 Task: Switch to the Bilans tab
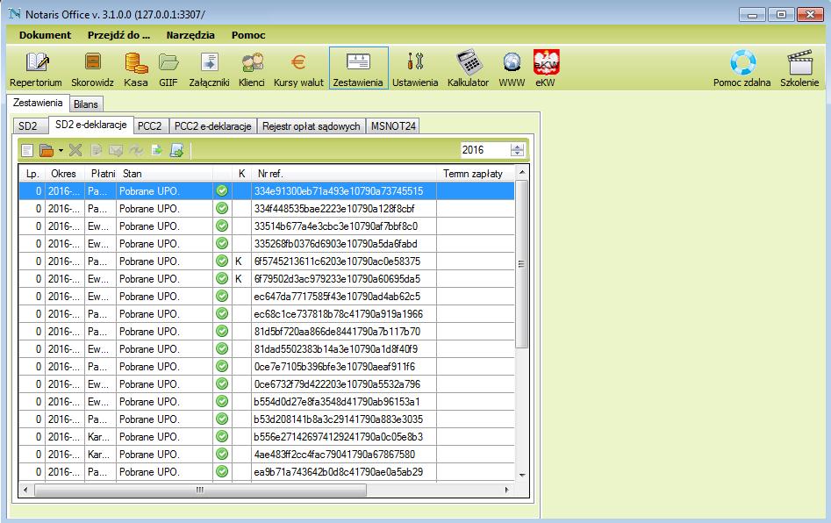pos(85,104)
